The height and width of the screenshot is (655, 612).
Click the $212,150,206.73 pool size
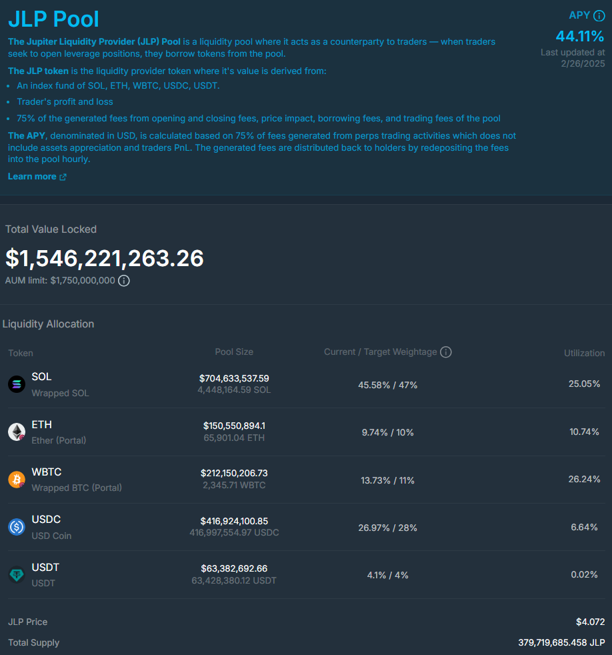point(234,474)
